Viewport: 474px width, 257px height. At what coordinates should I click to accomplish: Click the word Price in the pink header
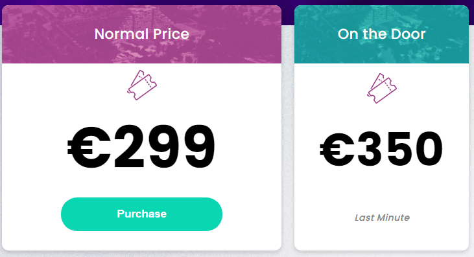171,34
